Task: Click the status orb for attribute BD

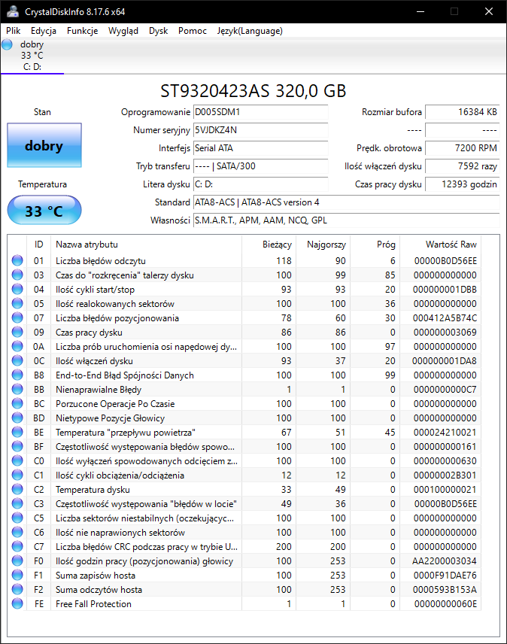Action: coord(17,418)
